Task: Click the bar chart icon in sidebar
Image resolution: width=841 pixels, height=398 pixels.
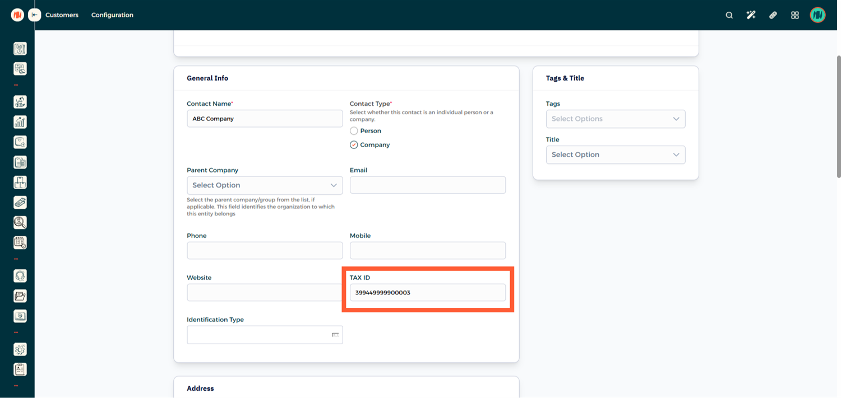Action: (20, 122)
